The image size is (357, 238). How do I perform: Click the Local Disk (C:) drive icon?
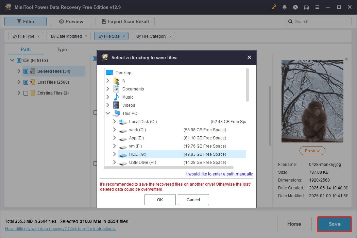(x=123, y=122)
